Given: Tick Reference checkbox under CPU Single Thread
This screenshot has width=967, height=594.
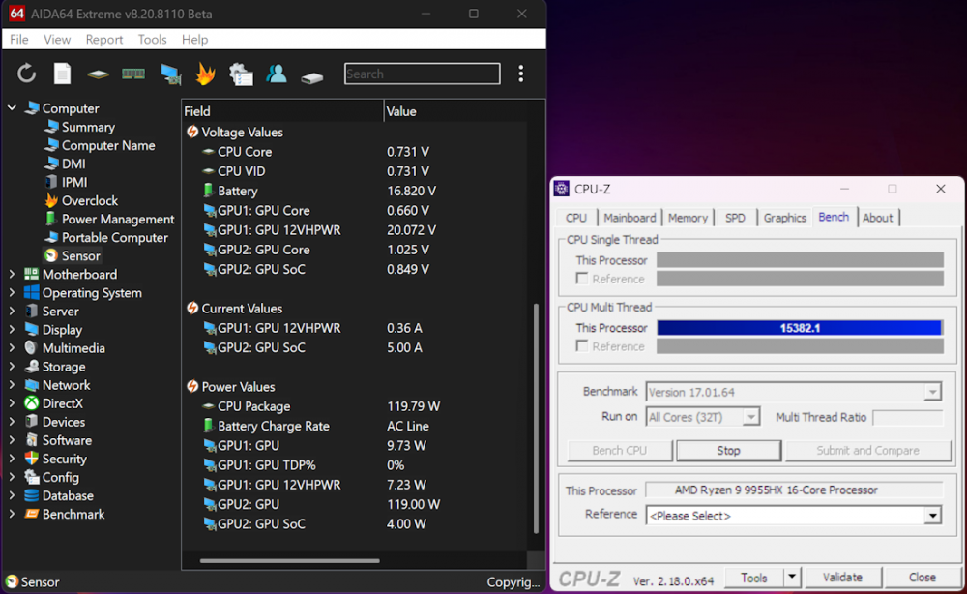Looking at the screenshot, I should click(582, 279).
